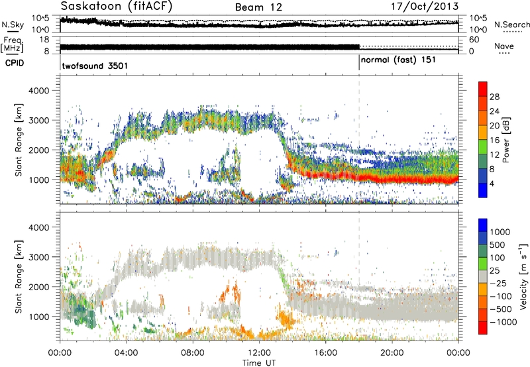Image resolution: width=530 pixels, height=367 pixels.
Task: Click the 'Slant Range [km]' label of power panel
Action: [x=19, y=140]
